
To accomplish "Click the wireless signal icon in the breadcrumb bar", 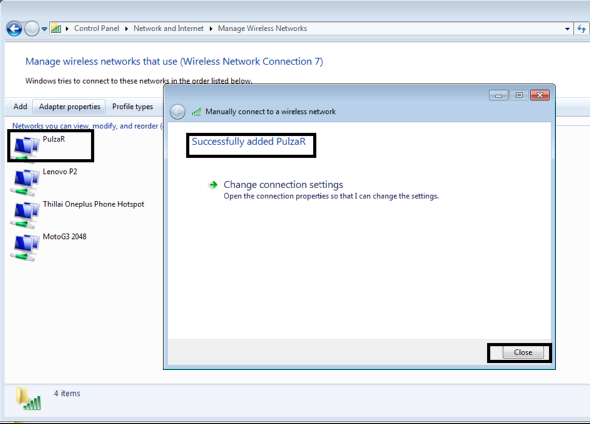I will click(56, 28).
